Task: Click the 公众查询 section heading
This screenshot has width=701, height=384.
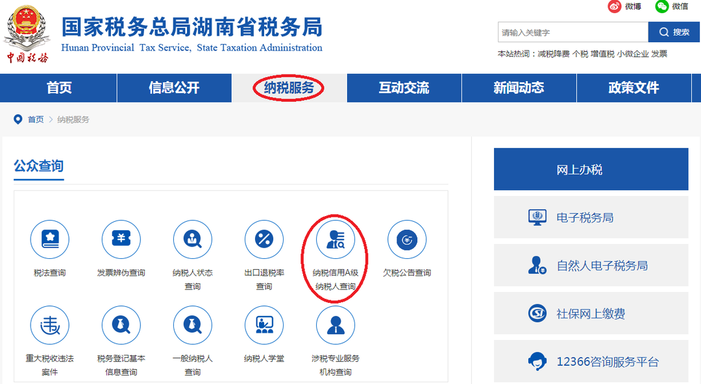Action: 38,166
